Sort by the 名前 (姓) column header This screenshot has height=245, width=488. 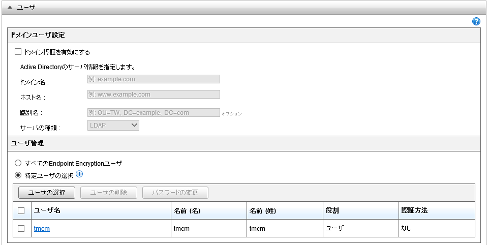262,210
